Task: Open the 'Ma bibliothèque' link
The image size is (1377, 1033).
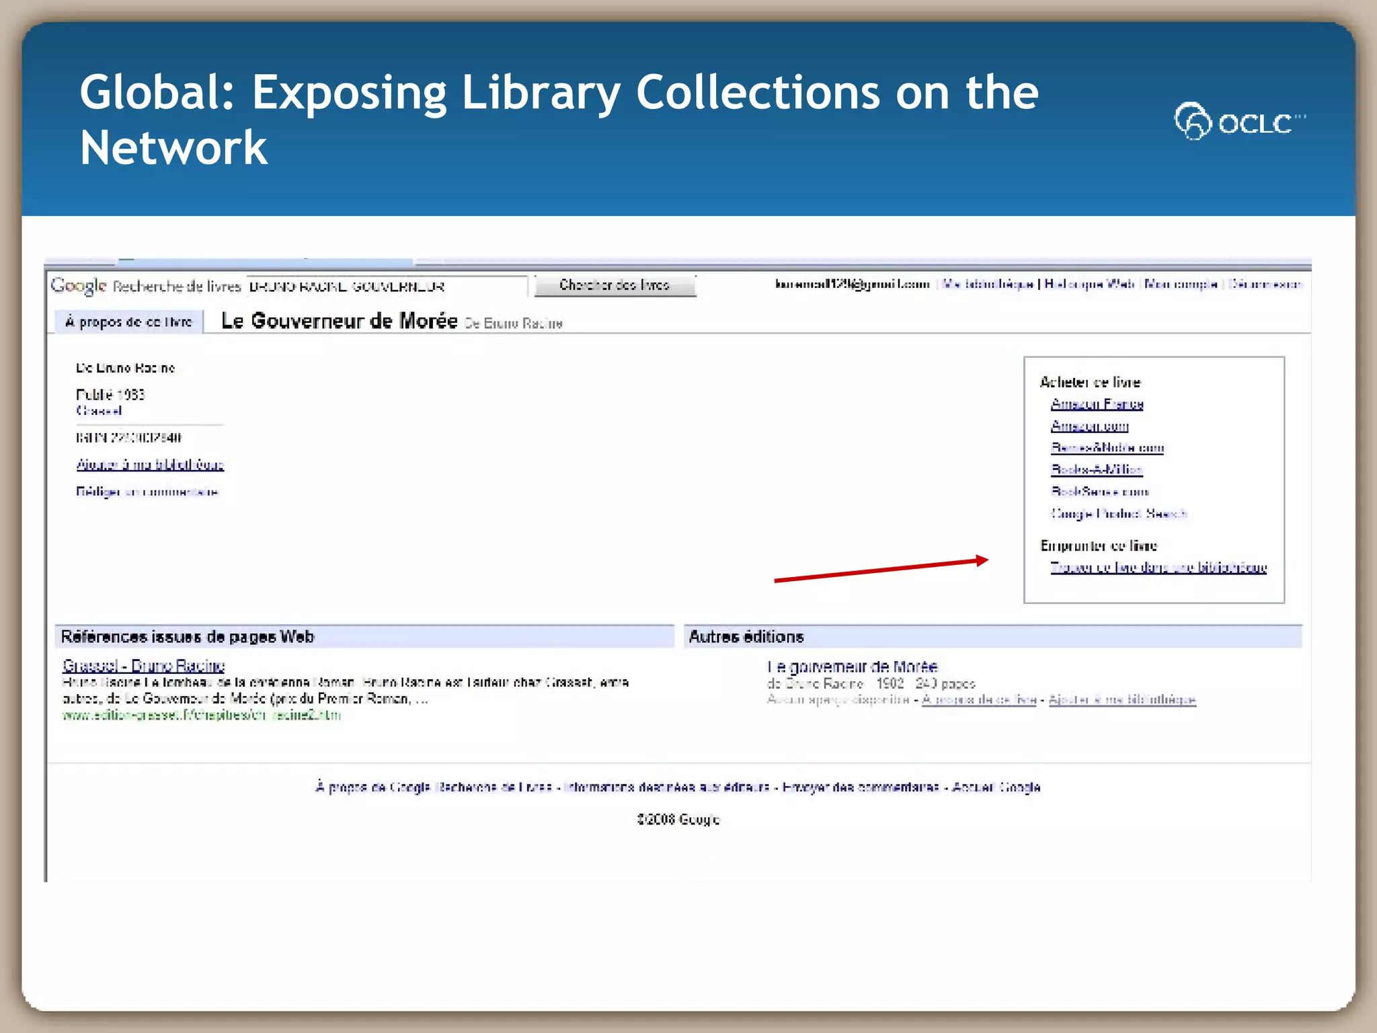Action: 987,284
